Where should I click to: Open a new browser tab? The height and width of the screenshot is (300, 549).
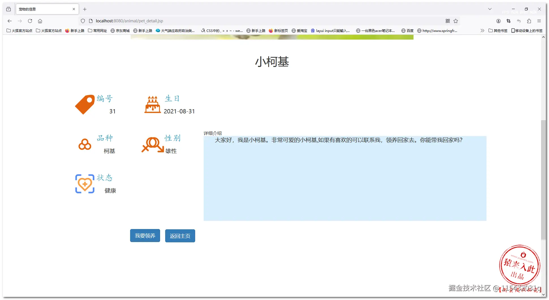point(85,9)
